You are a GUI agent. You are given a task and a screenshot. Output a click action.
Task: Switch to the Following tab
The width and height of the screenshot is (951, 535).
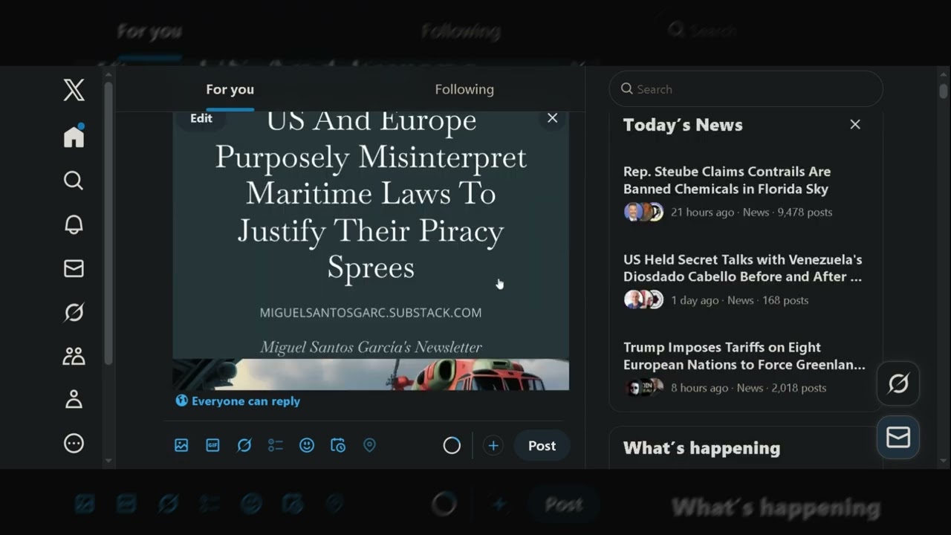point(464,89)
